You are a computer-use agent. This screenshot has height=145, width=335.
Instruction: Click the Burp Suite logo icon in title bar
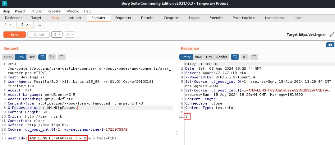[x=4, y=3]
